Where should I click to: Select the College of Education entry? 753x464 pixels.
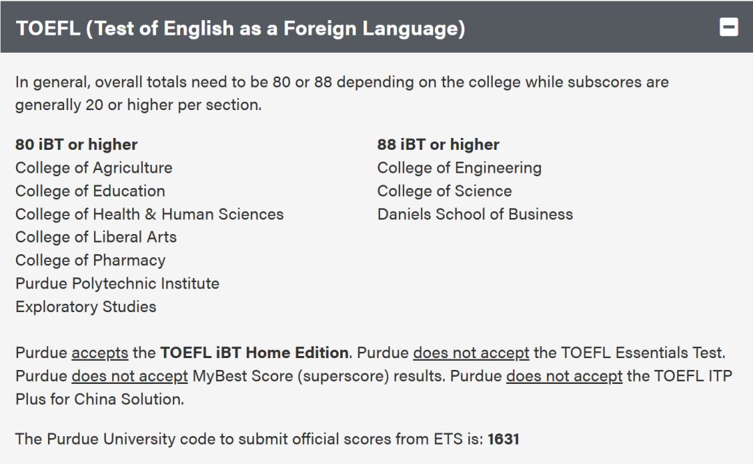(x=90, y=191)
